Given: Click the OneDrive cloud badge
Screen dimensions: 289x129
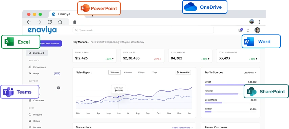Looking at the screenshot, I should [x=205, y=7].
